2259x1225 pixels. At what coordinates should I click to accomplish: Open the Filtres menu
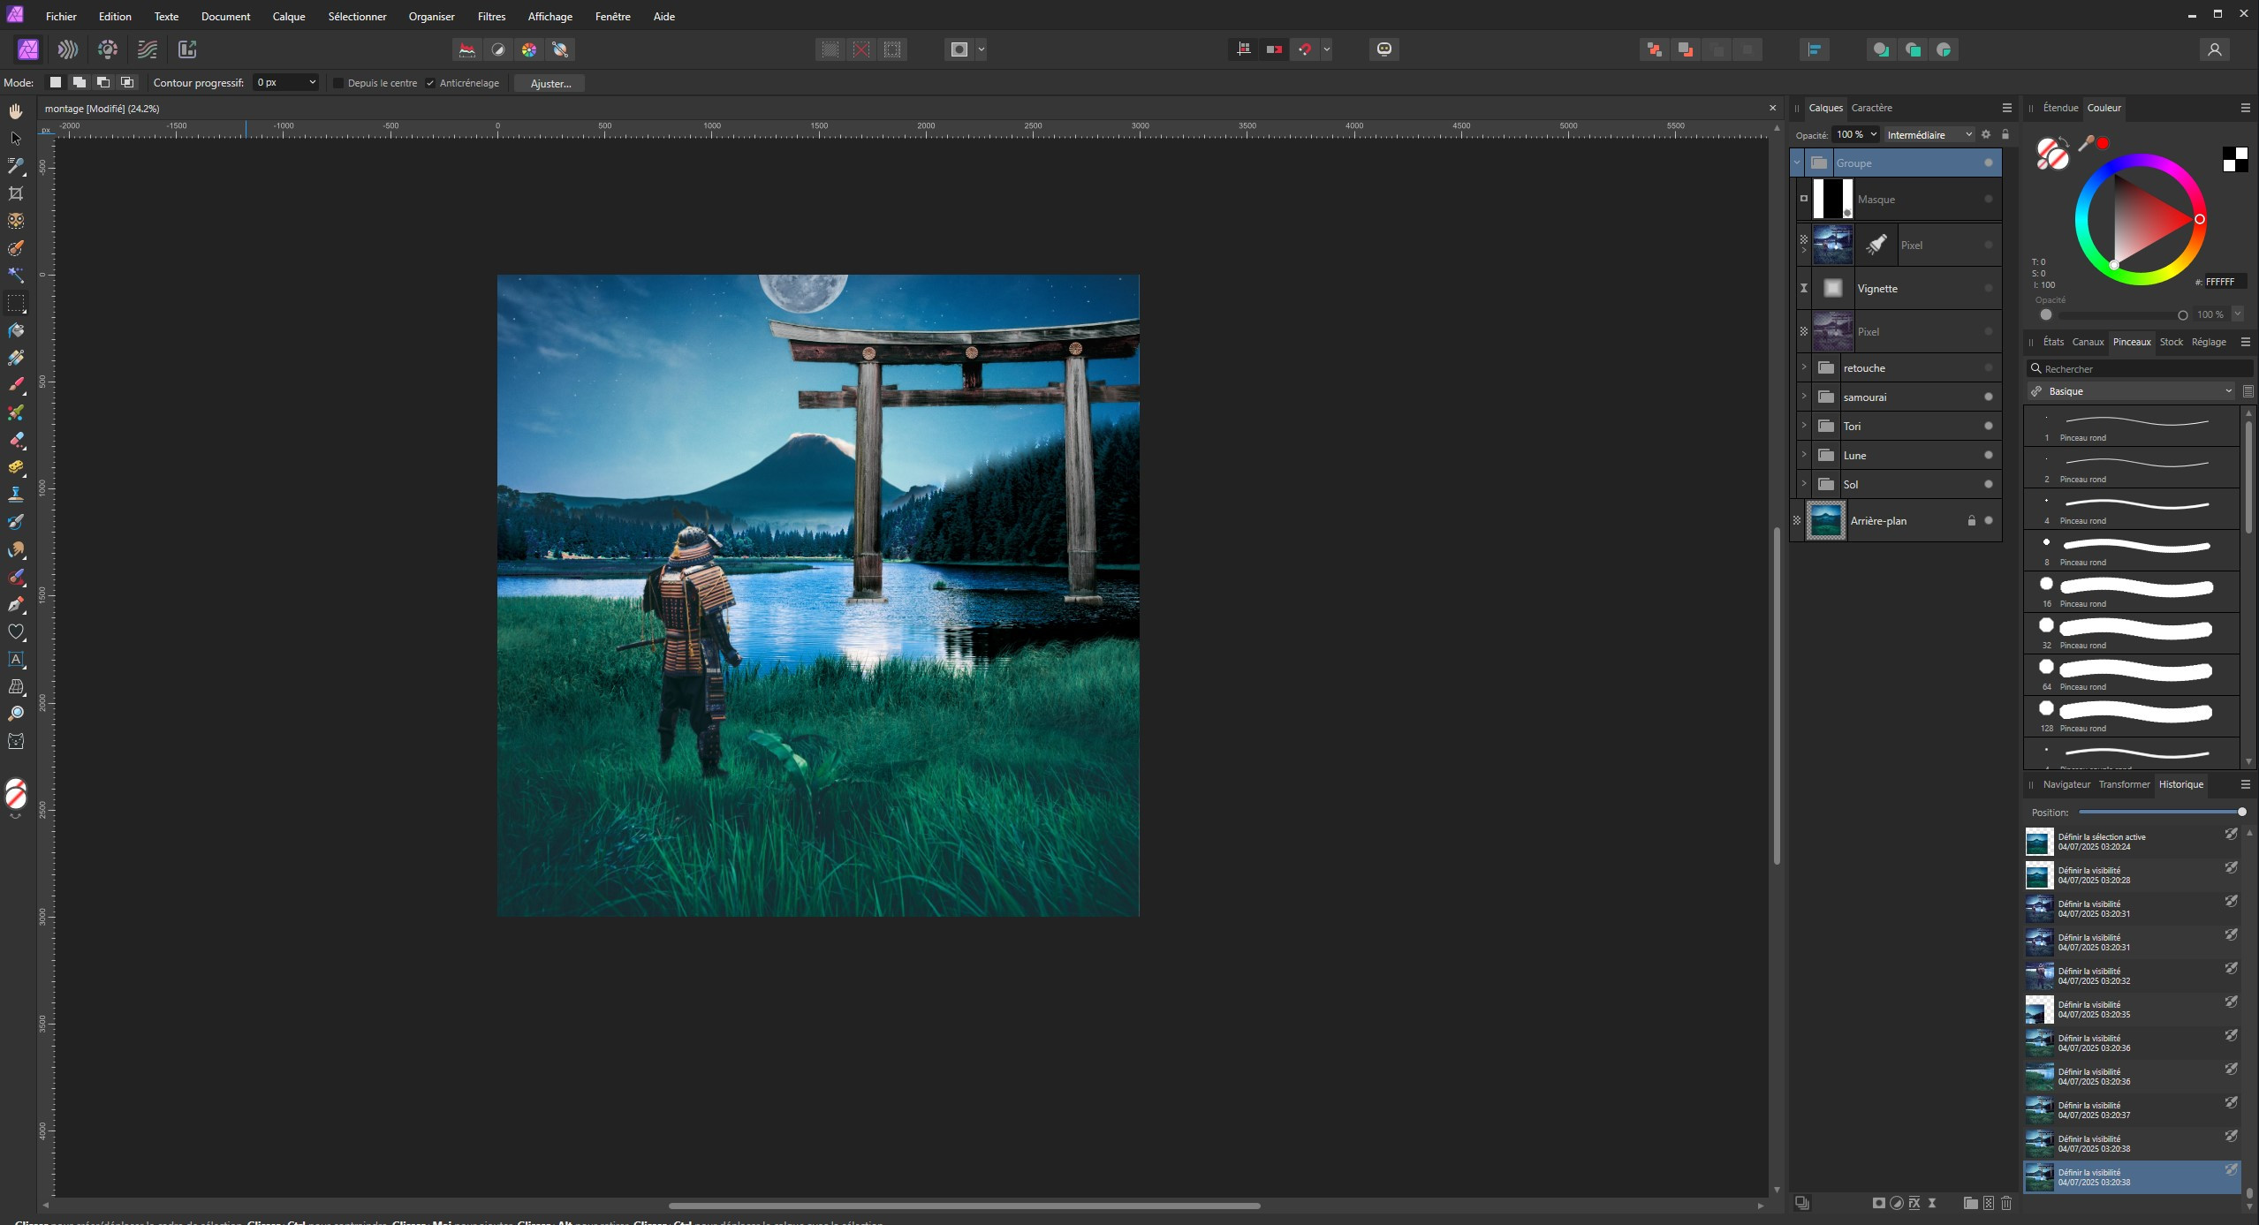[x=491, y=16]
